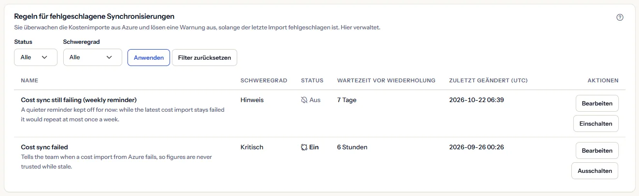Click the AKTIONEN column header
639x196 pixels.
click(603, 80)
